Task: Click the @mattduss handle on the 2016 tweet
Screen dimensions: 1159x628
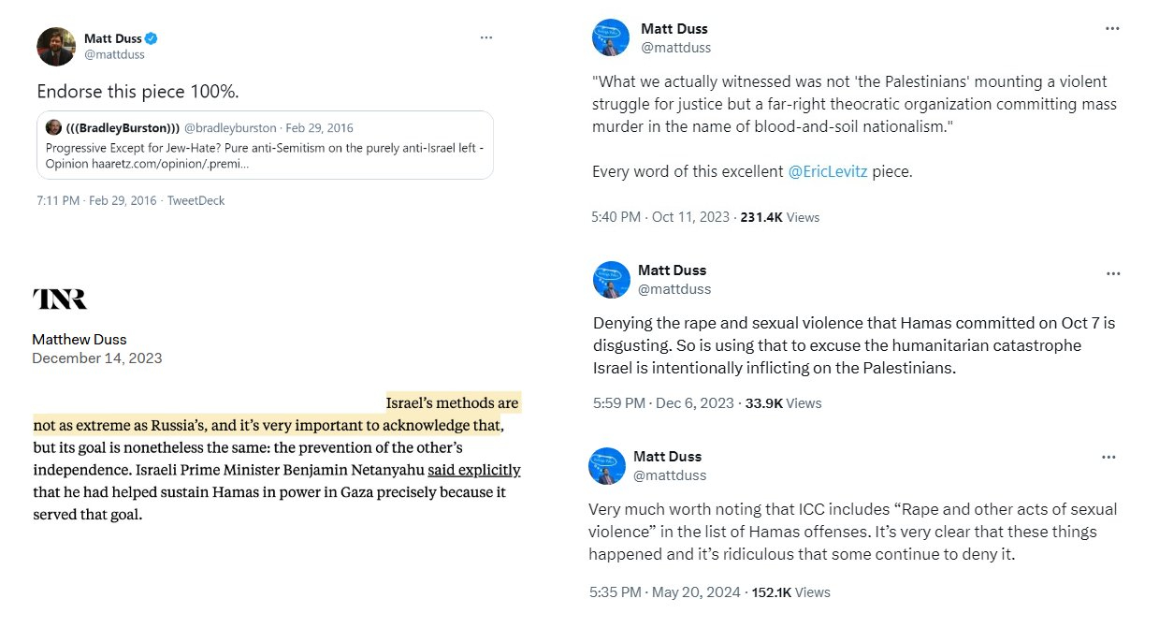Action: 114,54
